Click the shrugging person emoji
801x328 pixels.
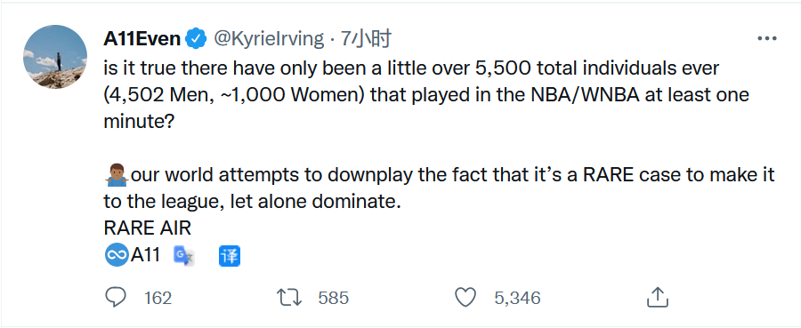tap(117, 175)
